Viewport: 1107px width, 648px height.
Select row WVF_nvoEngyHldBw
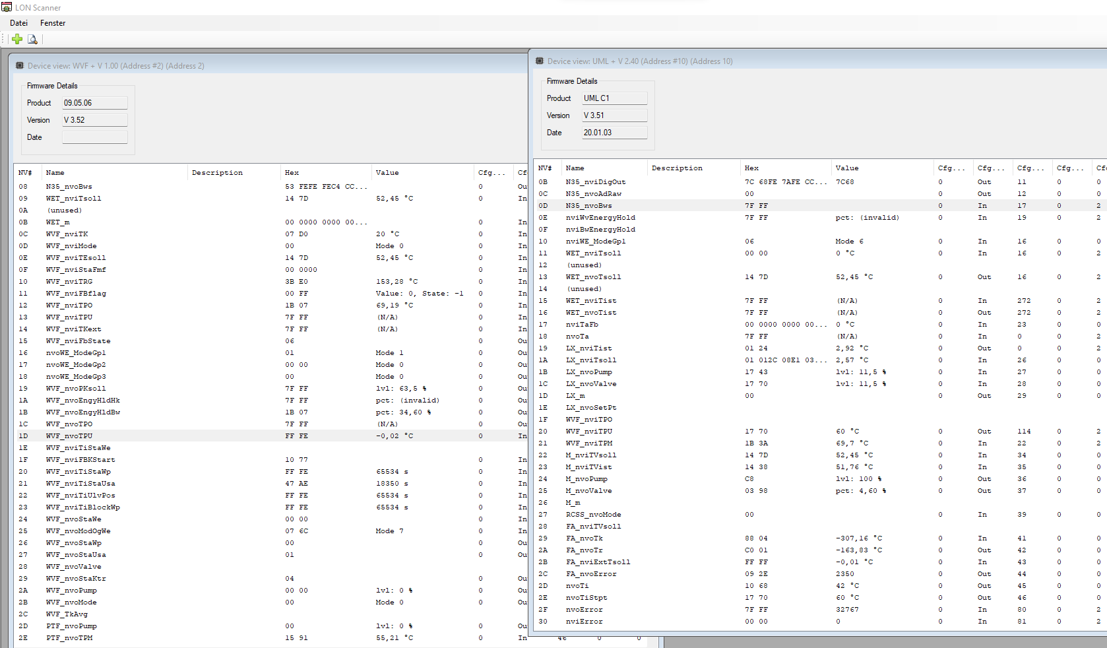[x=272, y=412]
